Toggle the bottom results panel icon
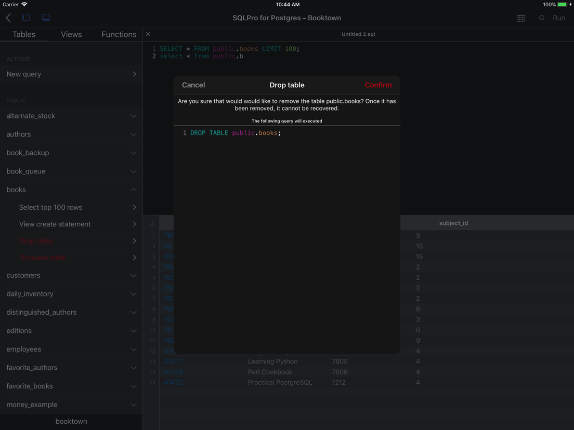 [x=46, y=18]
